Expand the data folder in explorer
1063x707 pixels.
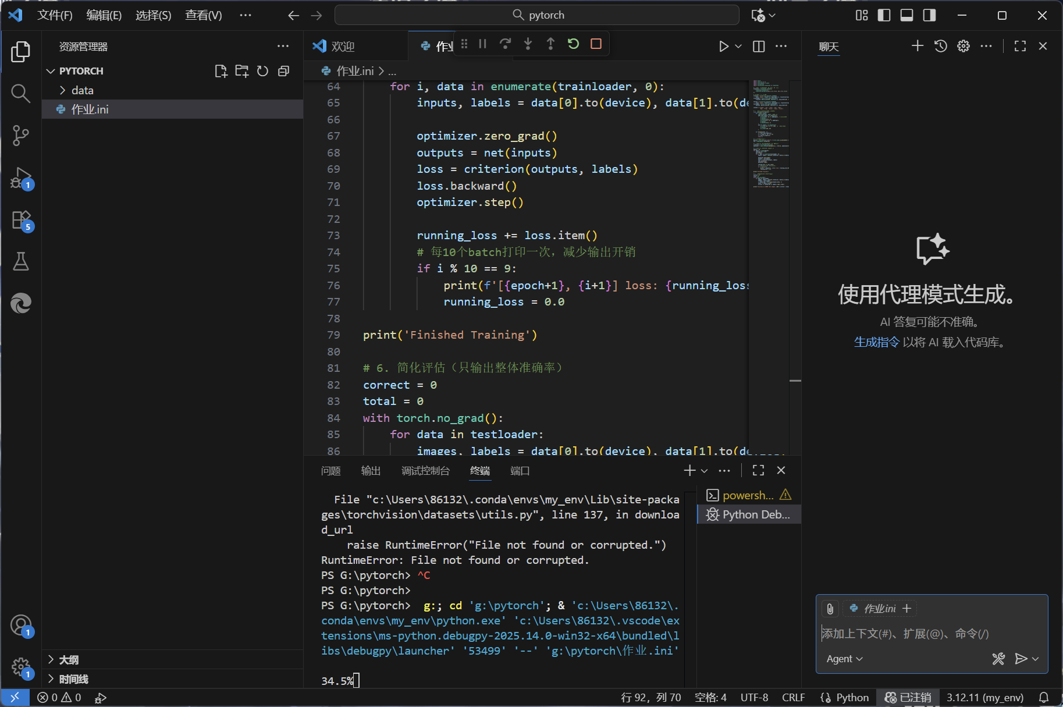point(82,90)
